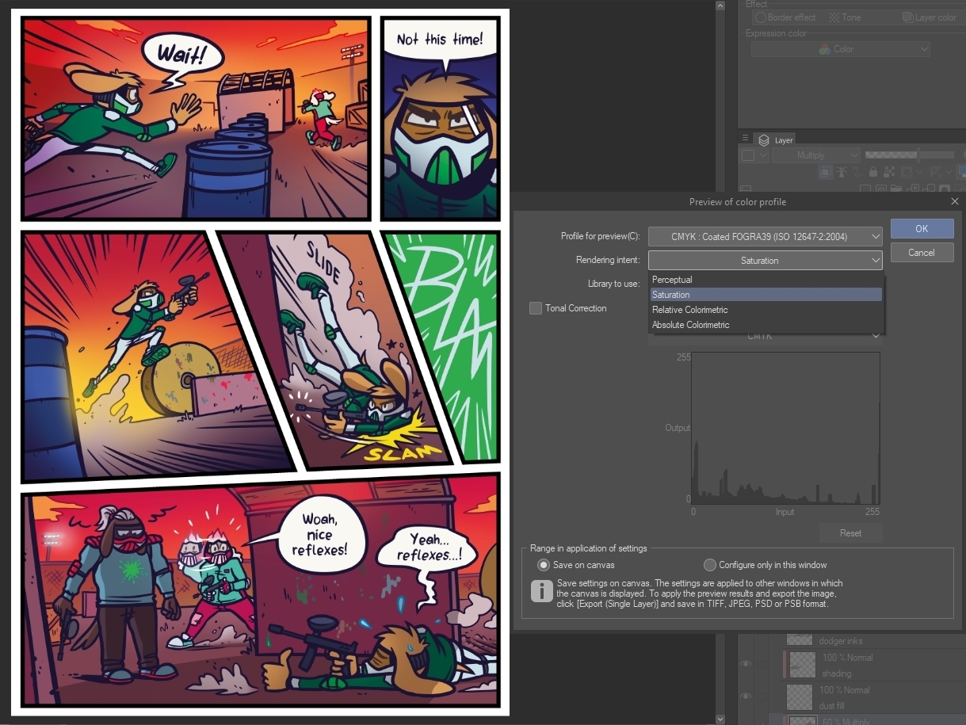
Task: Open the palette color dropdown beside Multiply
Action: click(x=753, y=155)
